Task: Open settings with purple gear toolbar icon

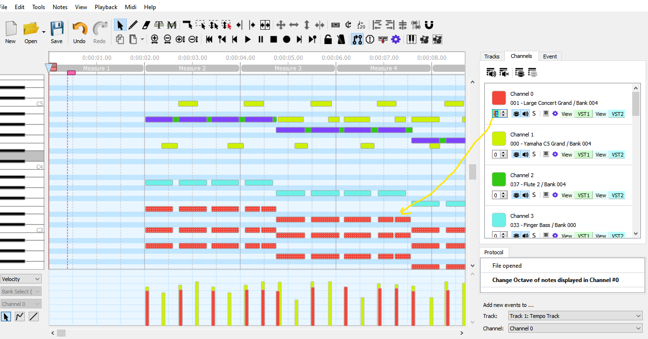Action: pos(396,39)
